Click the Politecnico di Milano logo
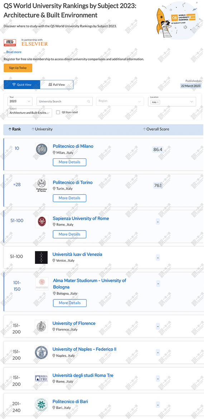This screenshot has height=419, width=204. pos(42,149)
